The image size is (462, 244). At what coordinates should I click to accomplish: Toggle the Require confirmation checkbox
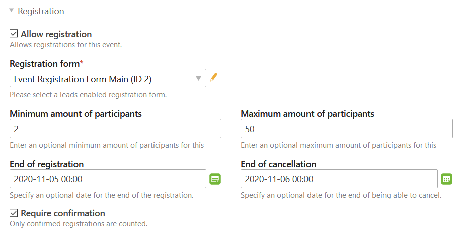[x=14, y=212]
